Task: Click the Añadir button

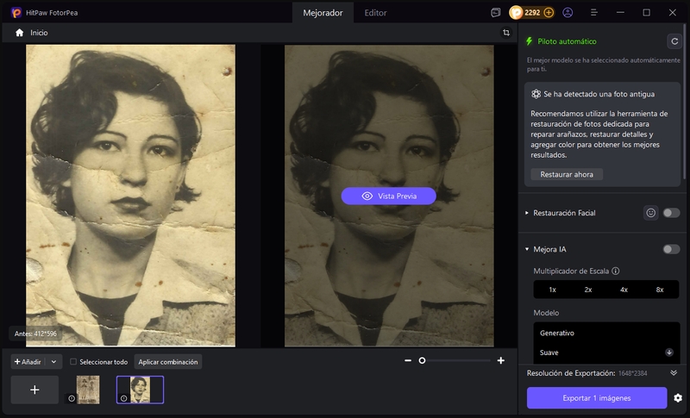Action: pos(28,362)
